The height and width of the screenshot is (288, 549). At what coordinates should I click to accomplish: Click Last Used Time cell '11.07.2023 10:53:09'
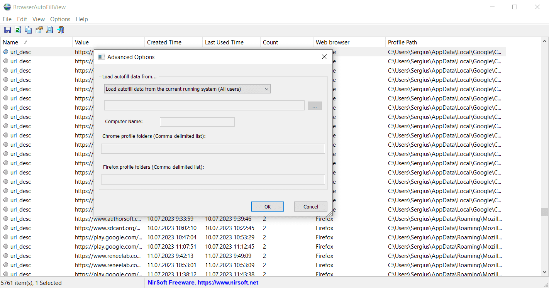(x=230, y=265)
